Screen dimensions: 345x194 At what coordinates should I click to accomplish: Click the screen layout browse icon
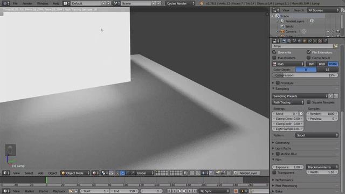click(66, 3)
